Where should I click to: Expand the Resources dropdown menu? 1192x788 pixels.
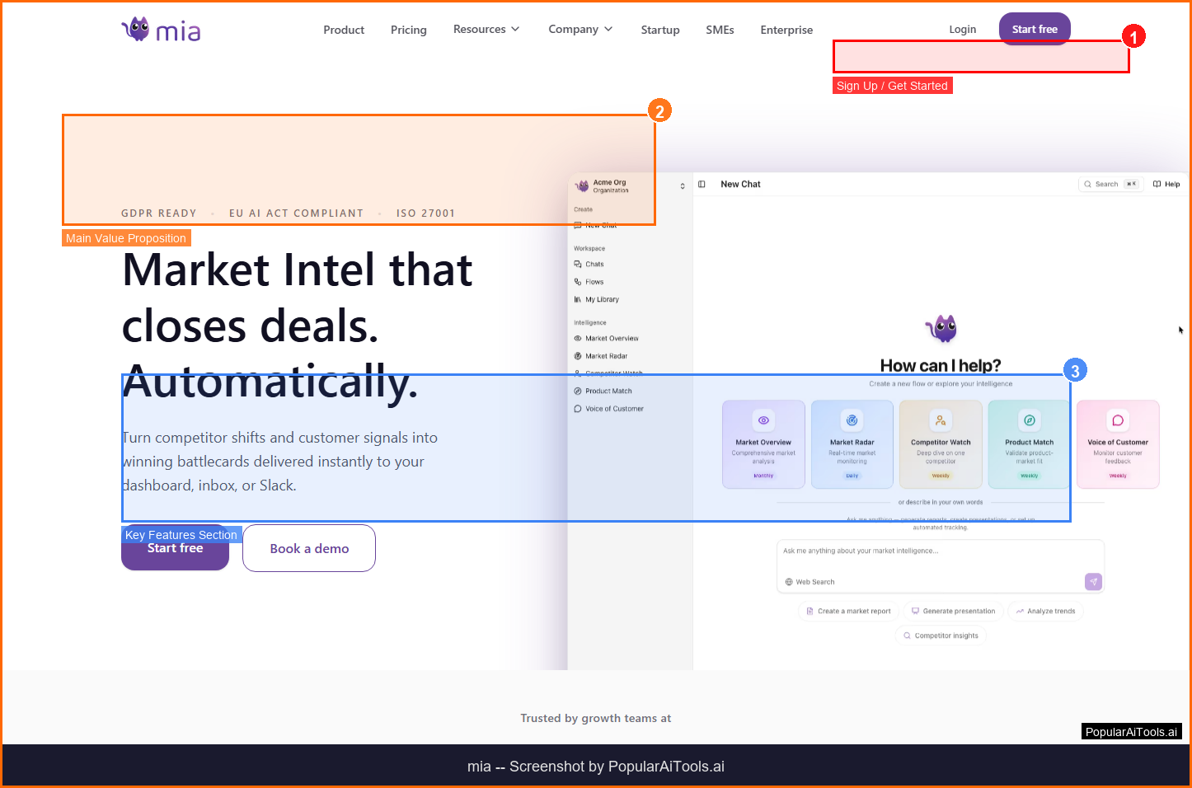486,30
